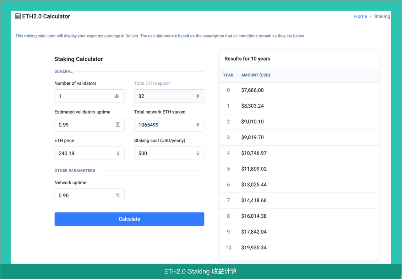Click the Results for 10 years heading
This screenshot has width=402, height=279.
click(x=247, y=59)
